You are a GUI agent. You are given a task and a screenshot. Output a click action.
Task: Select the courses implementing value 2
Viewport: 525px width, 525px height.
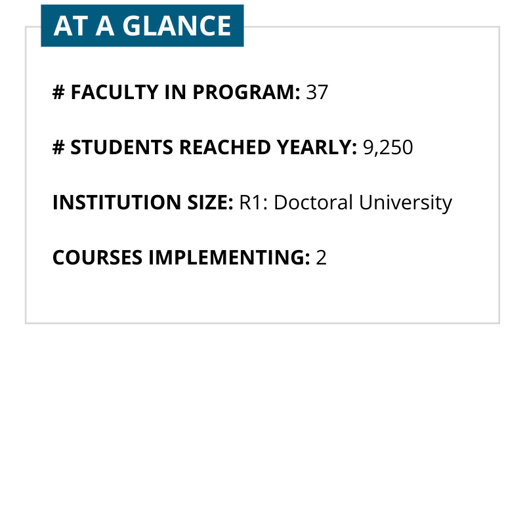321,258
